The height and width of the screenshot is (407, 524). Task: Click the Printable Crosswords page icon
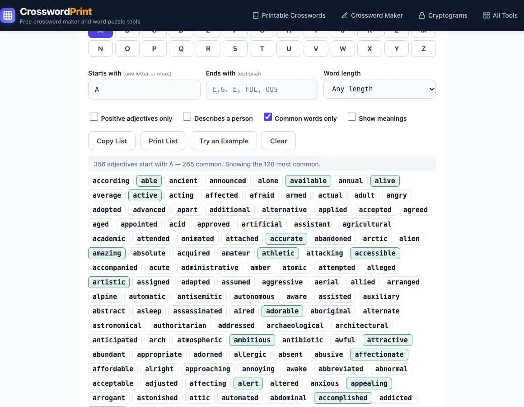[256, 15]
